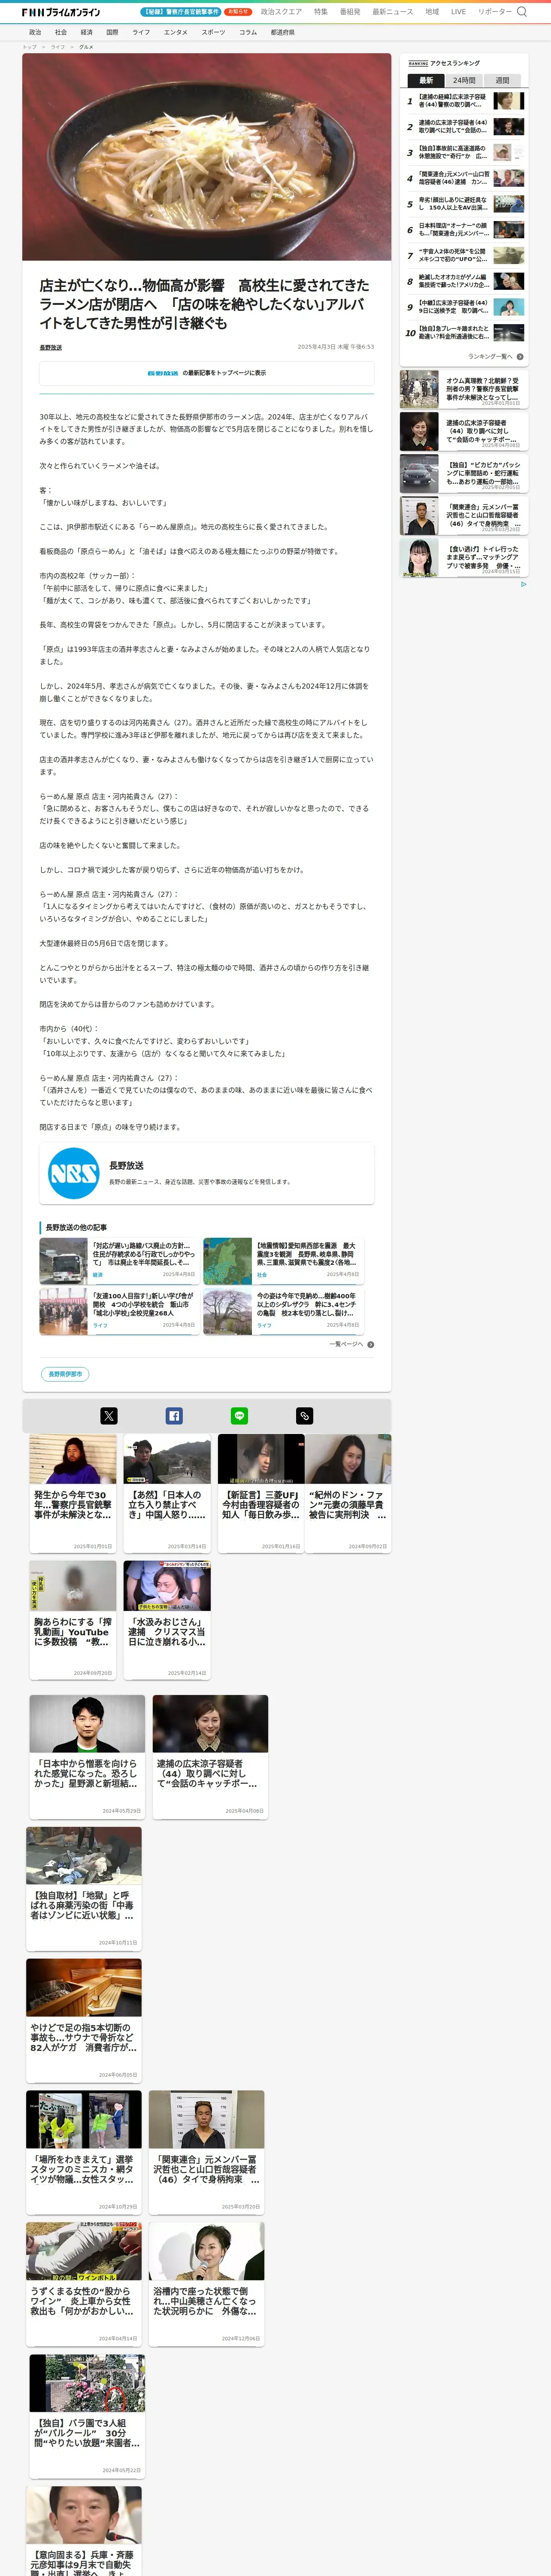Open 都道府県 in the category navigation
This screenshot has height=2576, width=551.
click(x=282, y=32)
